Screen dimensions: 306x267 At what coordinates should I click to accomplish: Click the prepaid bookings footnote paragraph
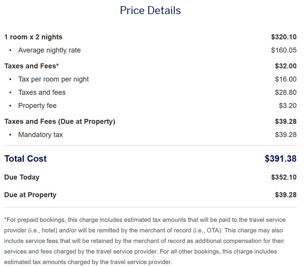pyautogui.click(x=145, y=241)
